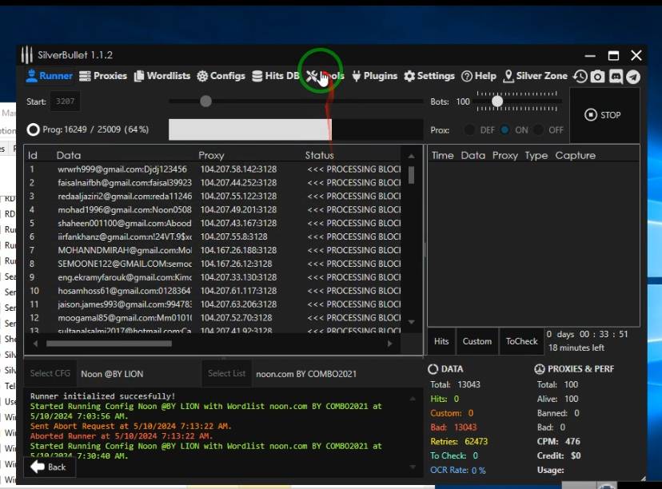Click the Type column header in hits panel
Image resolution: width=662 pixels, height=489 pixels.
coord(536,155)
